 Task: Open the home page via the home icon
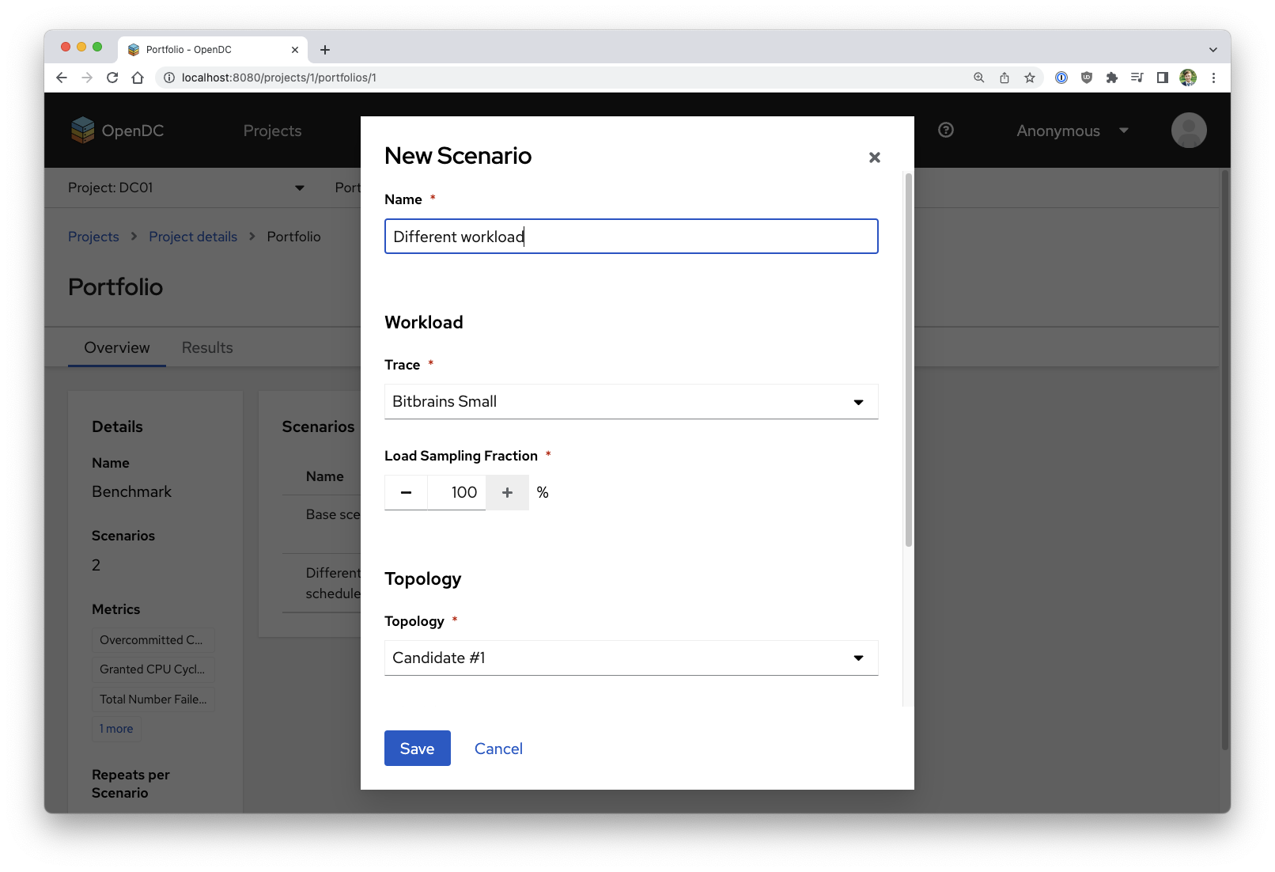pyautogui.click(x=138, y=78)
